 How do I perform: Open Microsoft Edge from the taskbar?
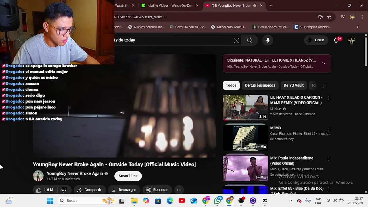tap(170, 201)
